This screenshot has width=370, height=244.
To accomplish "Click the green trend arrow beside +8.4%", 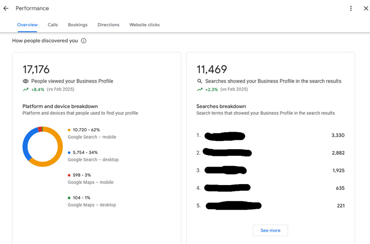I will point(26,90).
